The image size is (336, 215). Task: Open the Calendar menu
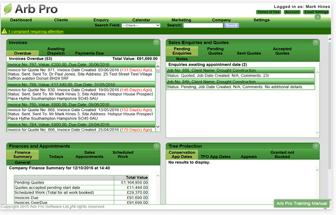(141, 20)
